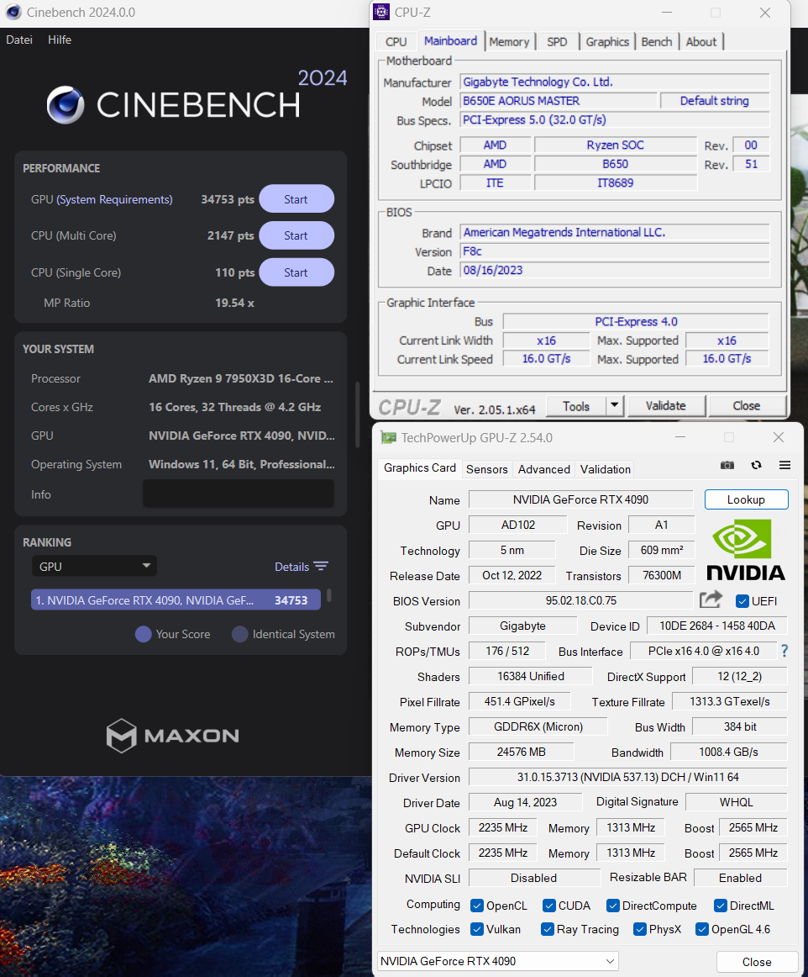
Task: Open the GPU ranking category dropdown
Action: tap(94, 567)
